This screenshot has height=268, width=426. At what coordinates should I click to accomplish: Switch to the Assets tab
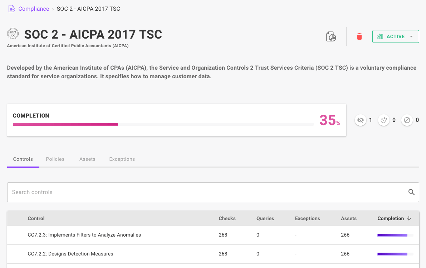coord(87,159)
